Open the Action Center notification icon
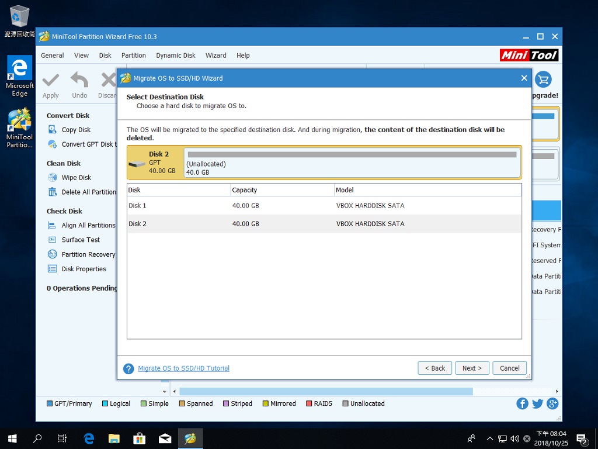598x449 pixels. pos(582,438)
